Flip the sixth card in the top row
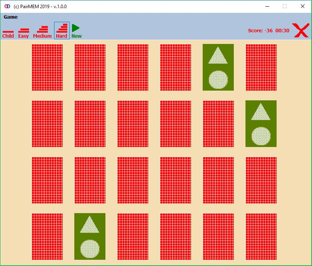Screen dimensions: 312x266 (x=261, y=67)
